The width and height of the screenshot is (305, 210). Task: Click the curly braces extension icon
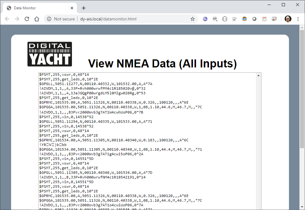[x=225, y=19]
